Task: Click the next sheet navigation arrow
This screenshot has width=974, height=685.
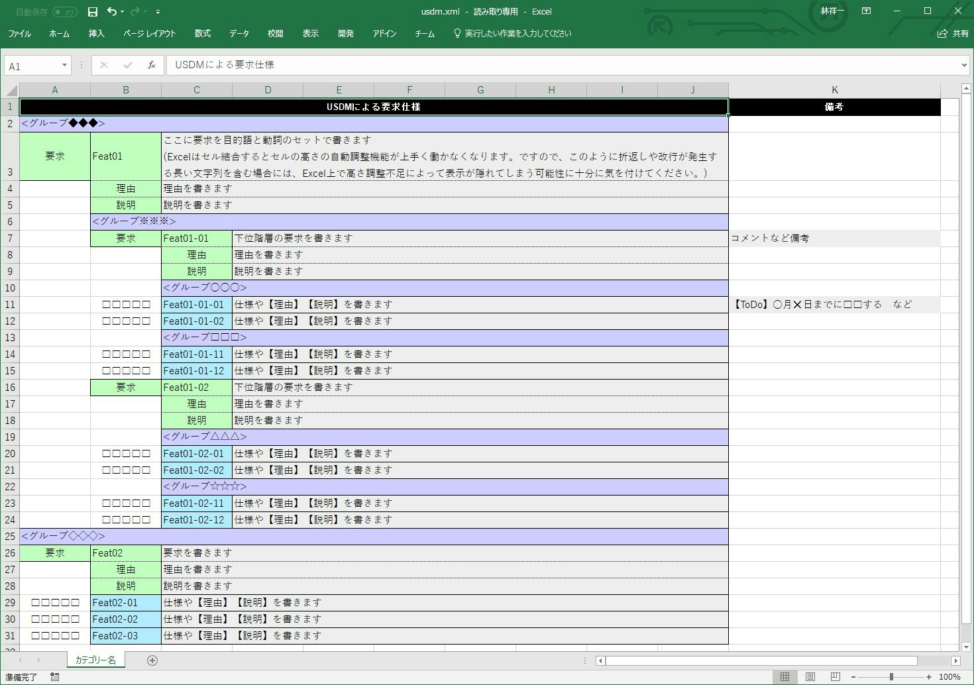Action: point(38,660)
